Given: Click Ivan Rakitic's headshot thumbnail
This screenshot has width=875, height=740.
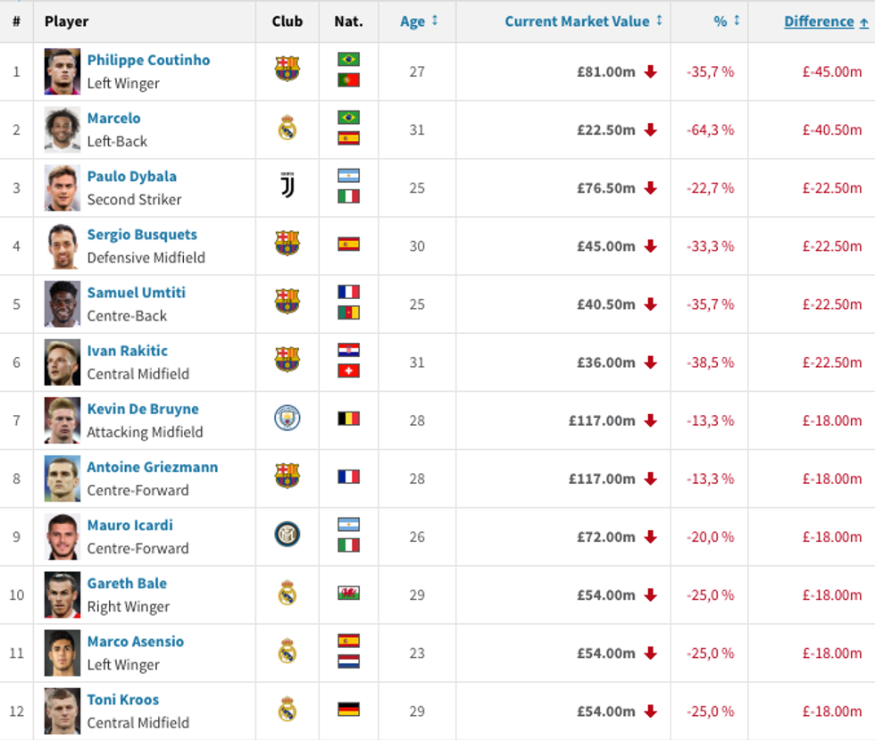Looking at the screenshot, I should tap(62, 362).
